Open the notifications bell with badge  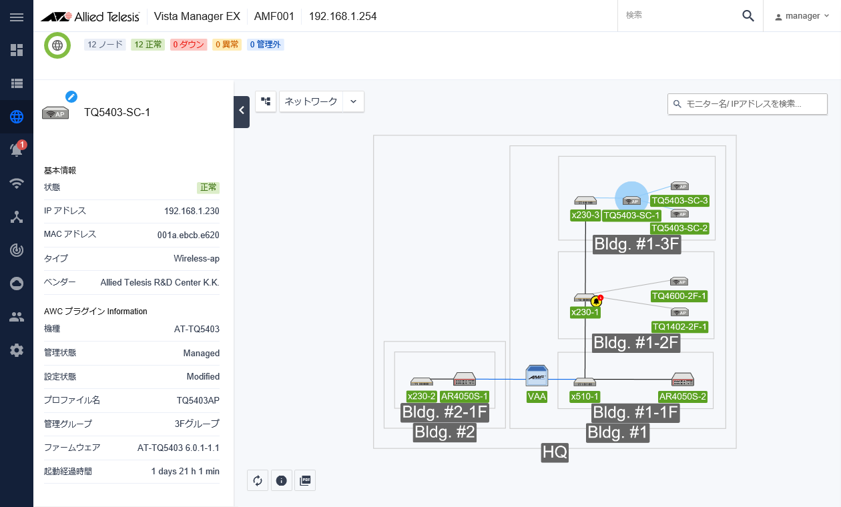17,150
